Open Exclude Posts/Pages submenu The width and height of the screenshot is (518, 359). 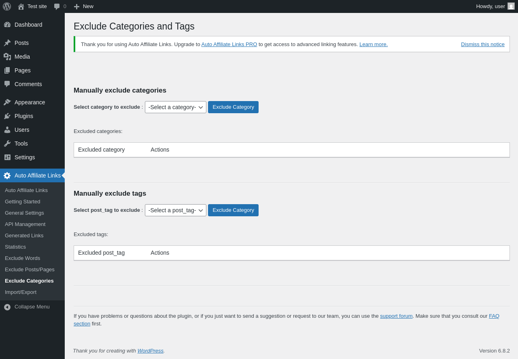click(30, 269)
